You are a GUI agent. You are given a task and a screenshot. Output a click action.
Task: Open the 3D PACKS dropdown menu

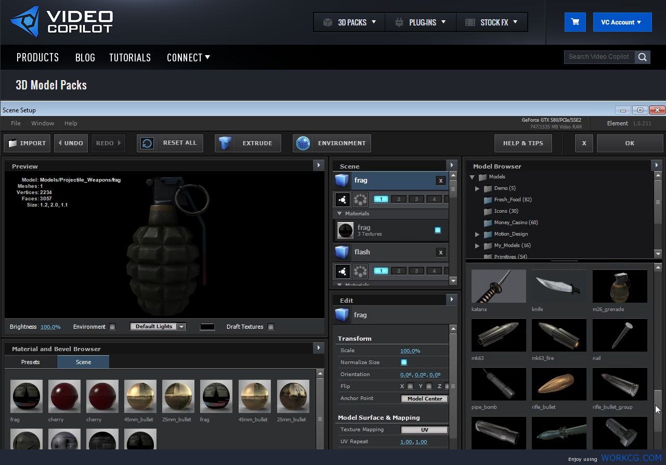click(x=349, y=22)
